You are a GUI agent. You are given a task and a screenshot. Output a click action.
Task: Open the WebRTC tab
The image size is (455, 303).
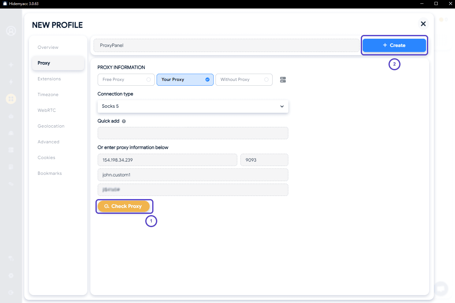(x=47, y=110)
